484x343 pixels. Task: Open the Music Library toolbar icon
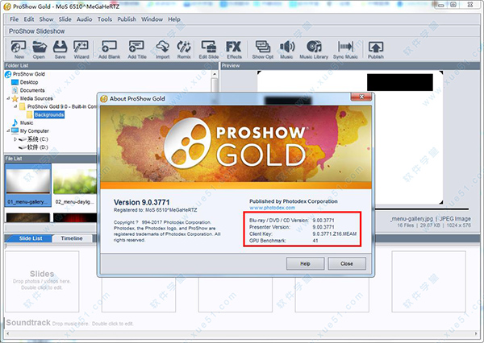[314, 49]
